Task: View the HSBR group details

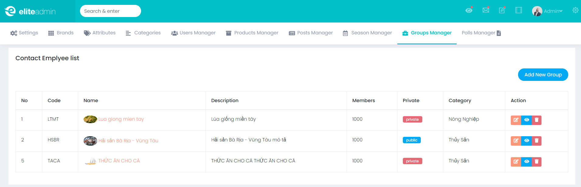Action: tap(527, 141)
